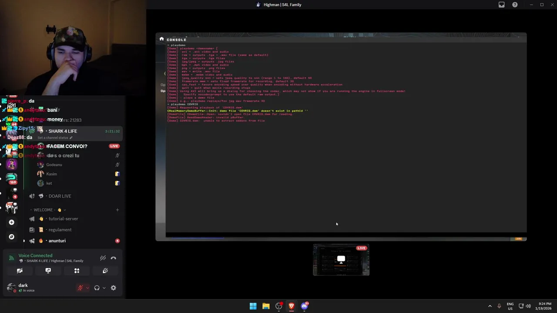Show hidden system tray icons

[490, 306]
